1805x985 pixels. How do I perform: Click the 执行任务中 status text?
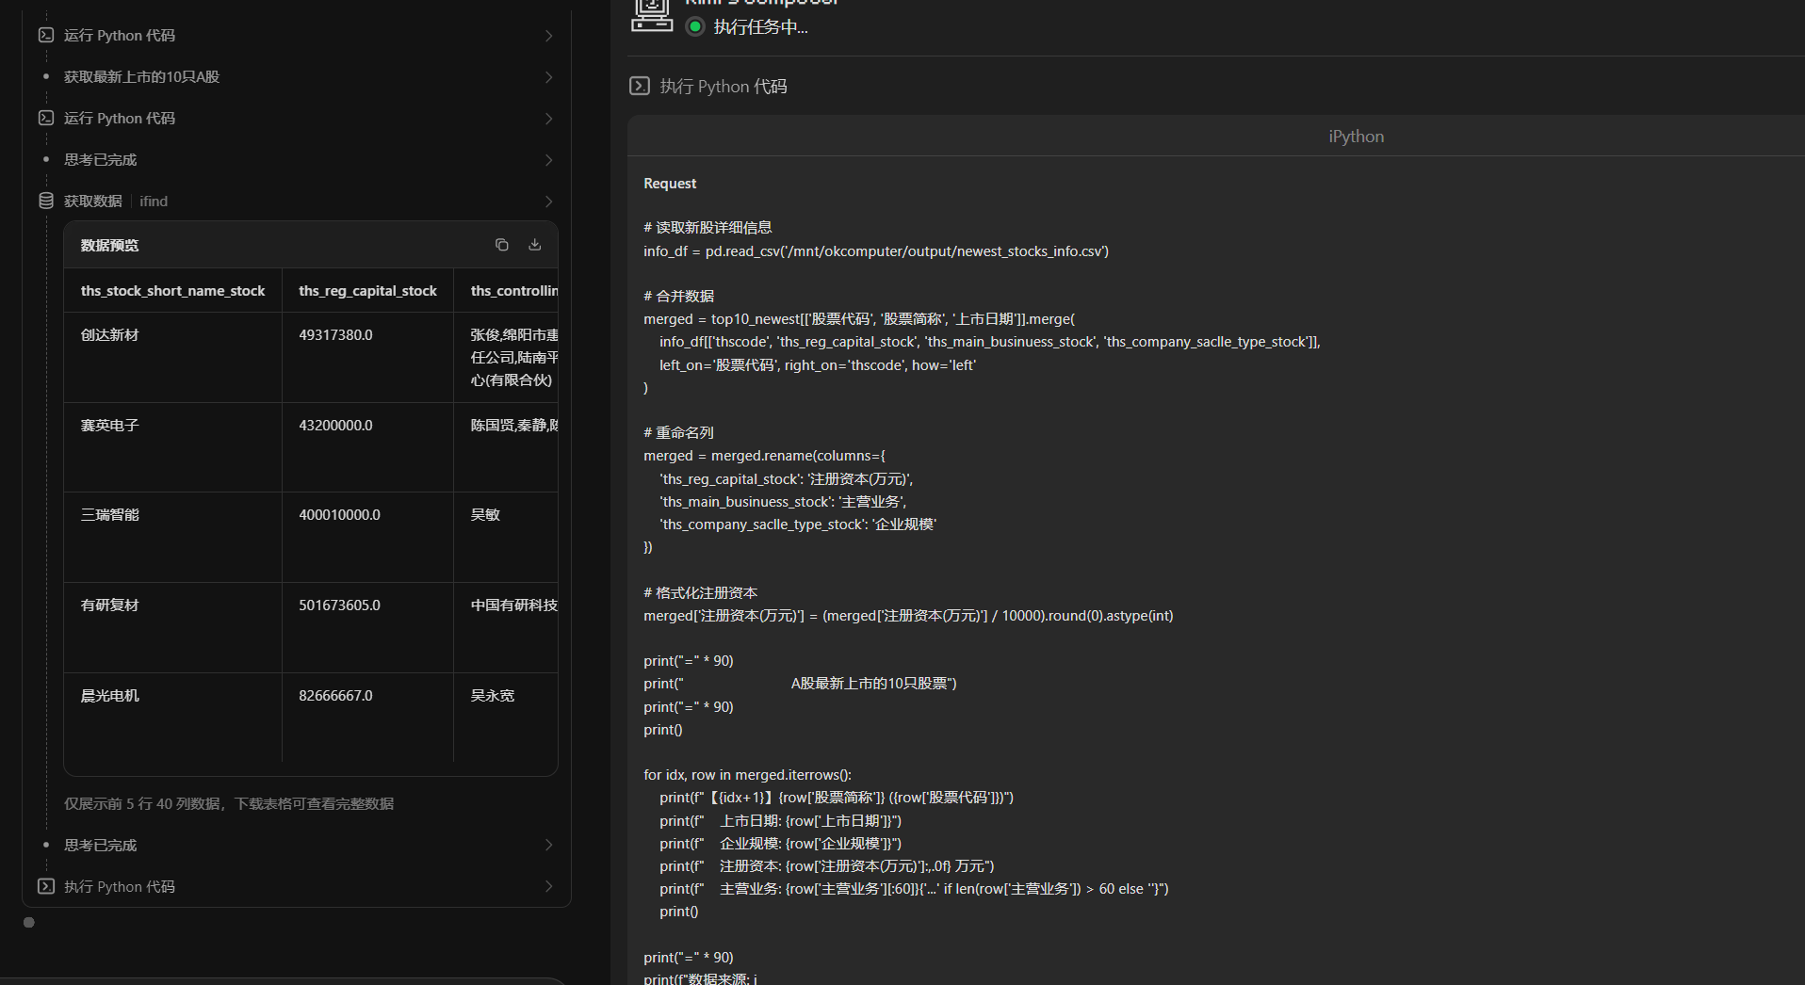(x=760, y=26)
